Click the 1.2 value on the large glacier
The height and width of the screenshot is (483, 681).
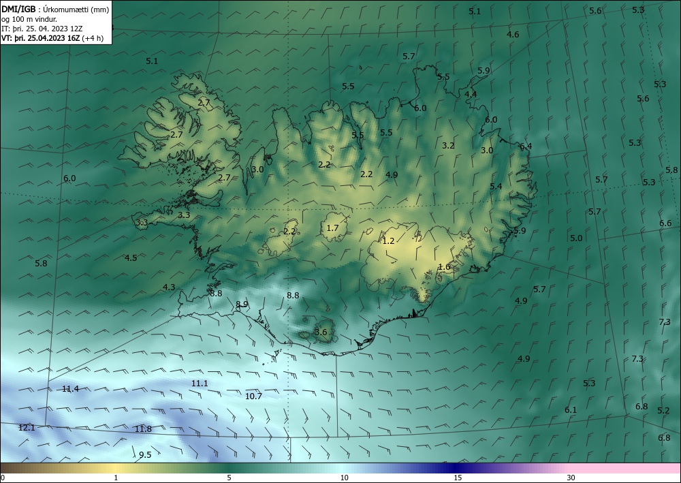388,241
